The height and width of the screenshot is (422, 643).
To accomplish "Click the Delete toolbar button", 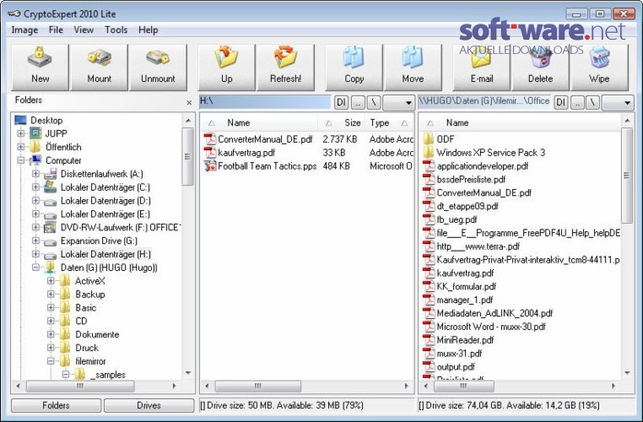I will [x=541, y=68].
